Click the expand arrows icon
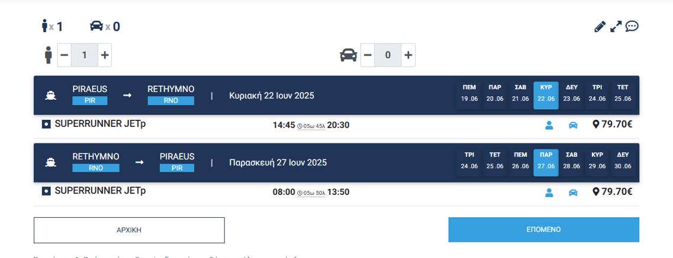673x258 pixels. coord(616,27)
